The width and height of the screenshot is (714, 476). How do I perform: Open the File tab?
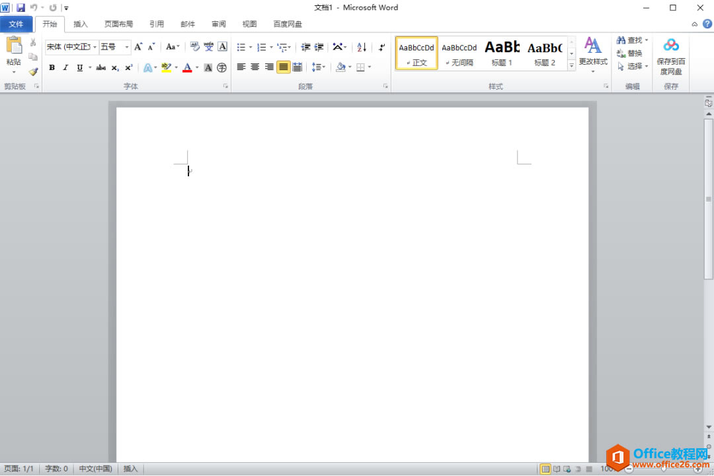coord(16,24)
